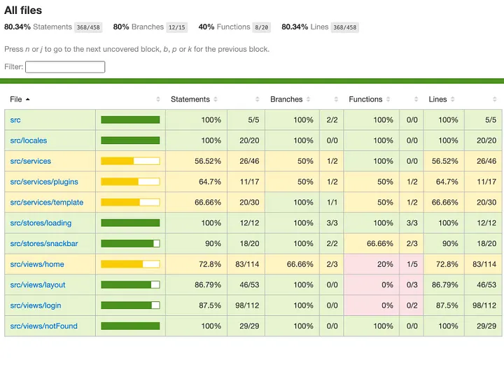The height and width of the screenshot is (367, 504).
Task: Select the 12/12 statements count for loading
Action: (246, 223)
